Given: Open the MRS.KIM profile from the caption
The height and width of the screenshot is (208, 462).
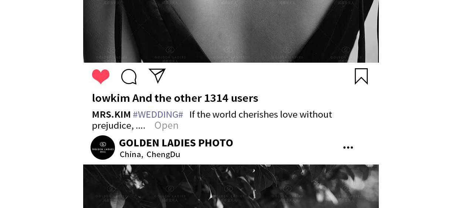Looking at the screenshot, I should click(111, 114).
